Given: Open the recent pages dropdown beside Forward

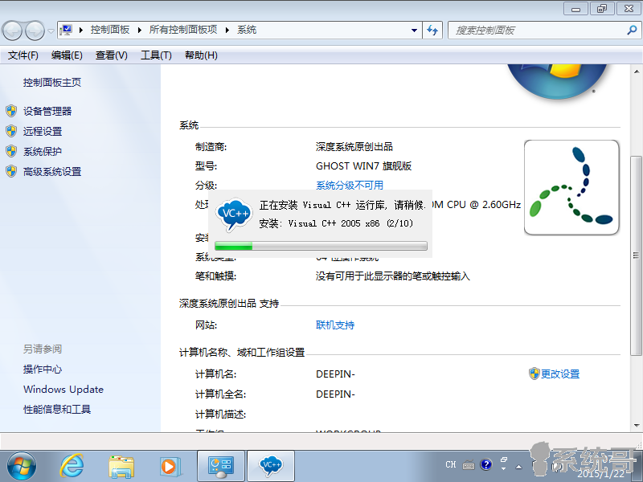Looking at the screenshot, I should click(51, 31).
